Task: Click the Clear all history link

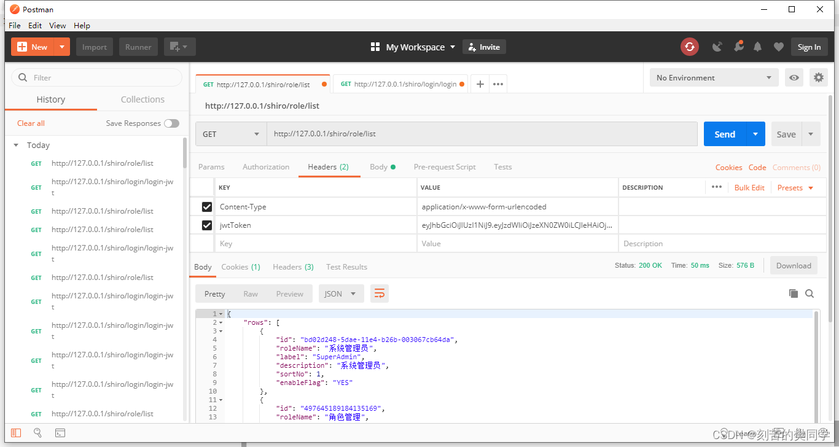Action: [x=31, y=123]
